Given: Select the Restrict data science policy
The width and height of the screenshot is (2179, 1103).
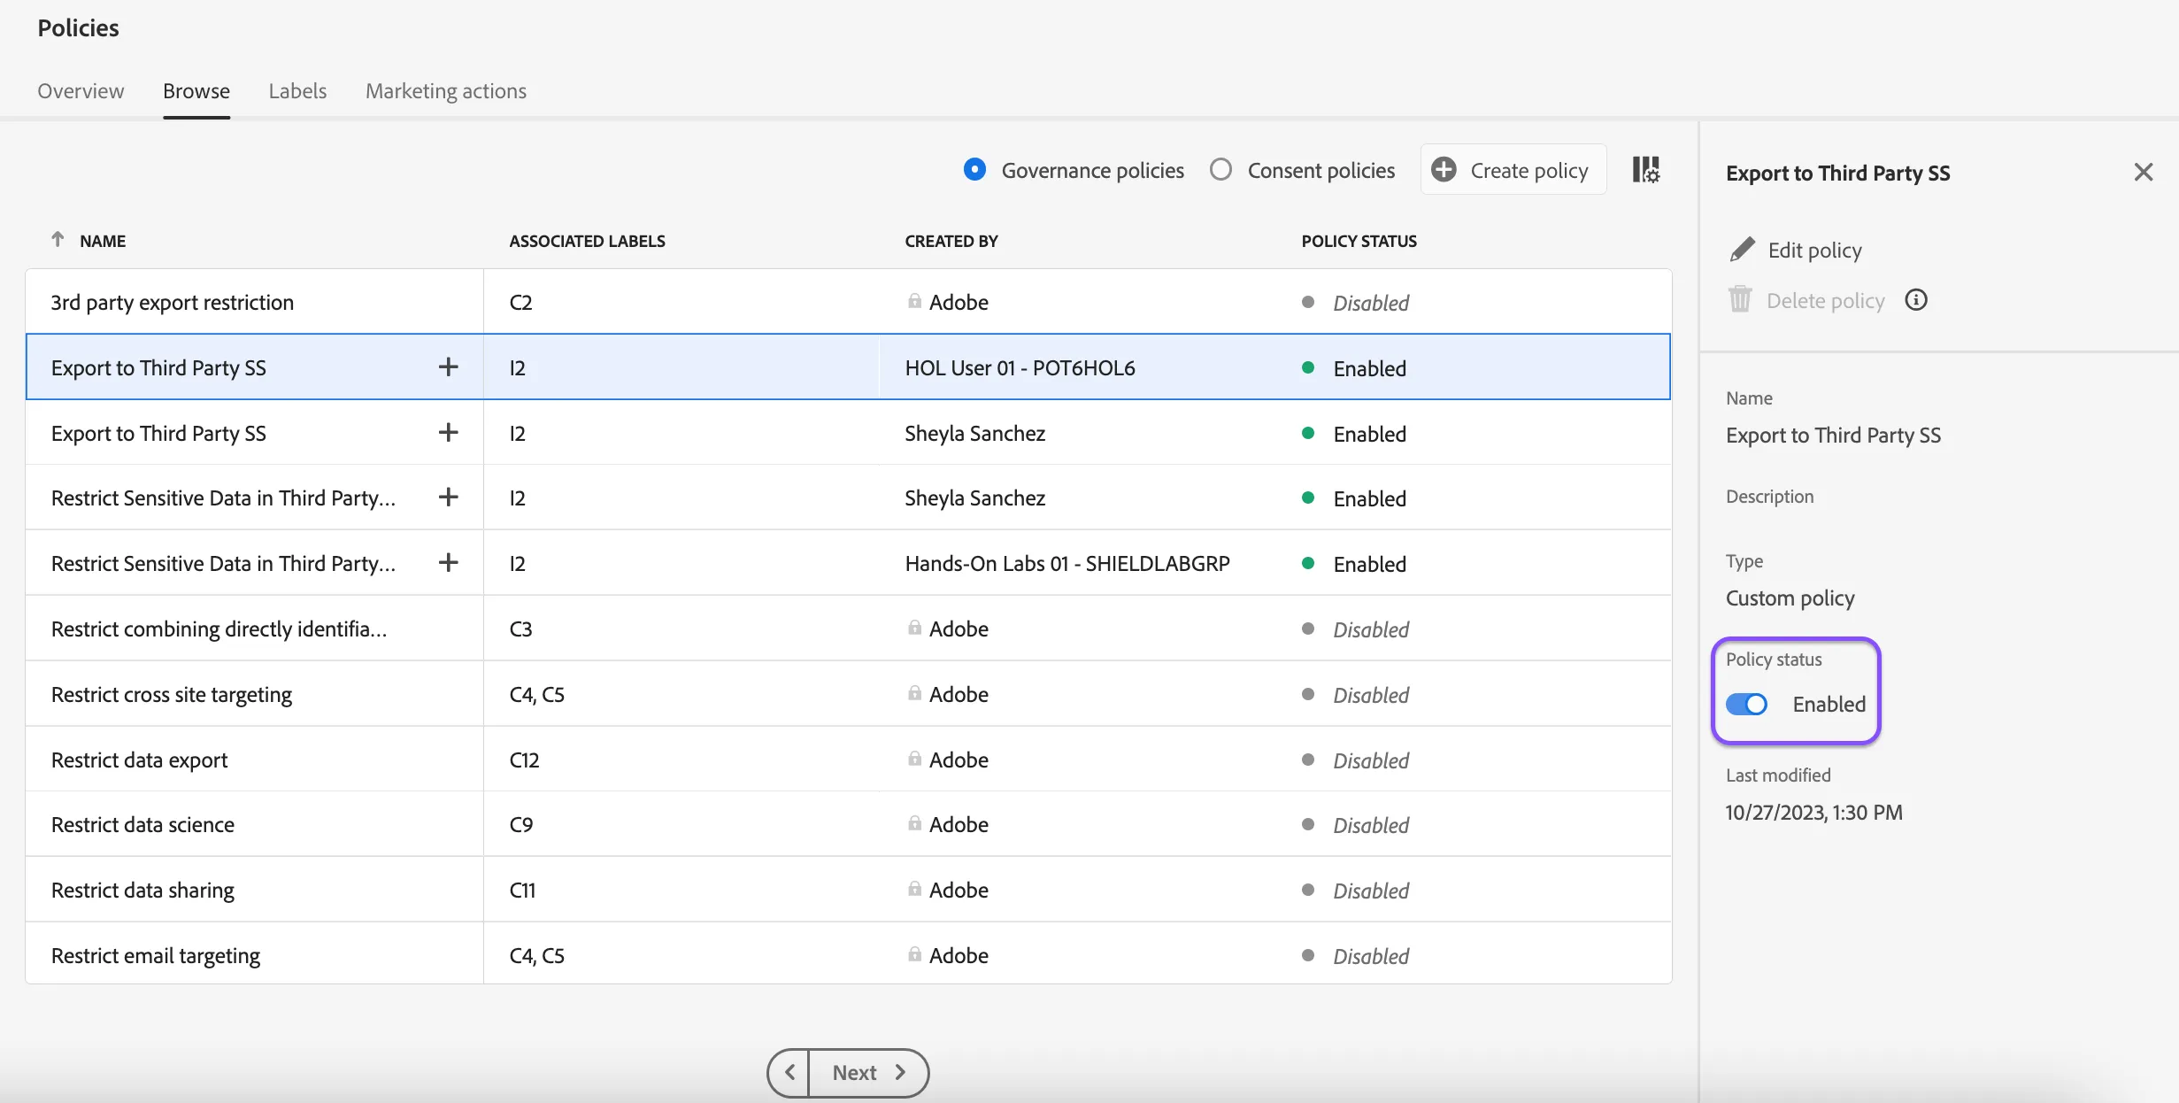Looking at the screenshot, I should click(142, 824).
